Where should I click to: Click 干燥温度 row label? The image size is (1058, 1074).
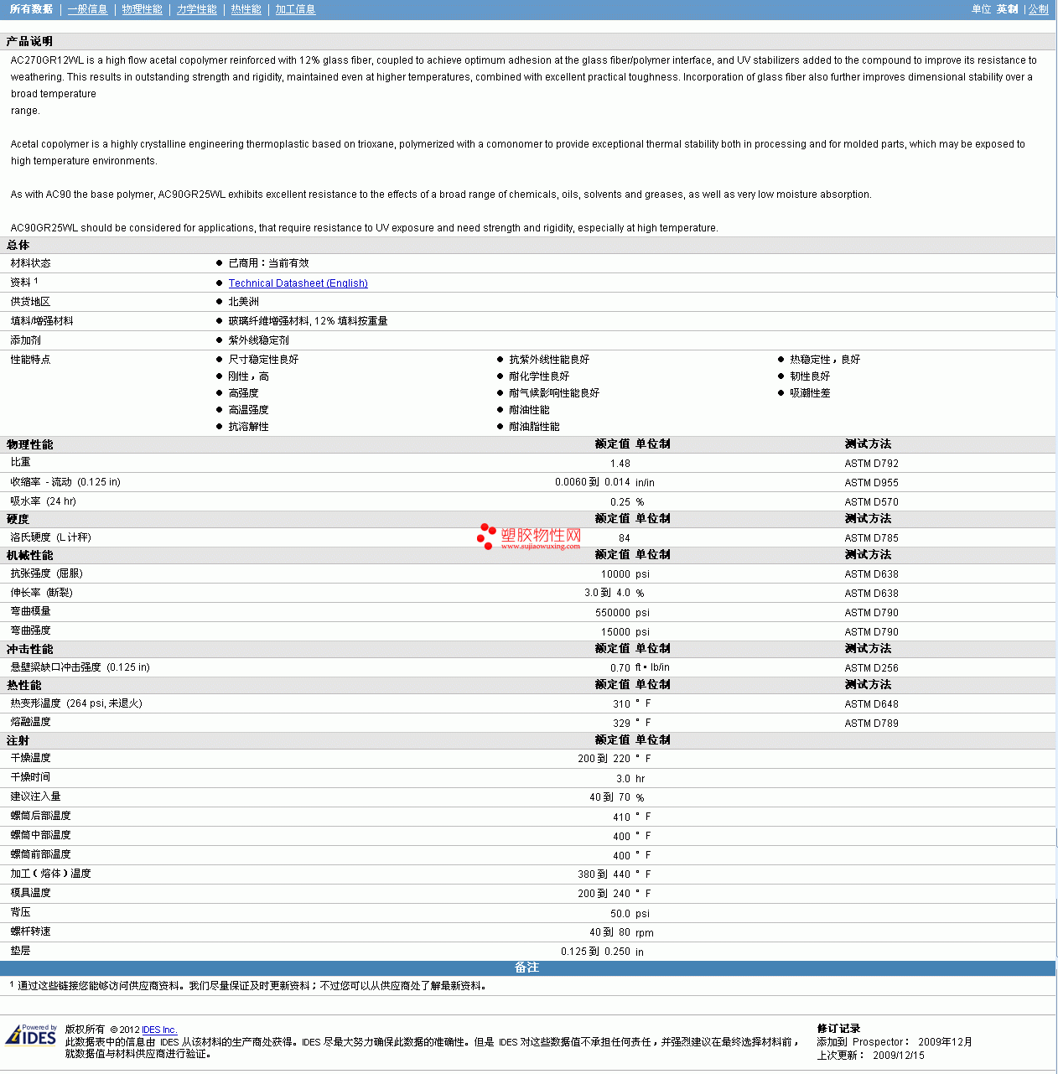tap(30, 758)
